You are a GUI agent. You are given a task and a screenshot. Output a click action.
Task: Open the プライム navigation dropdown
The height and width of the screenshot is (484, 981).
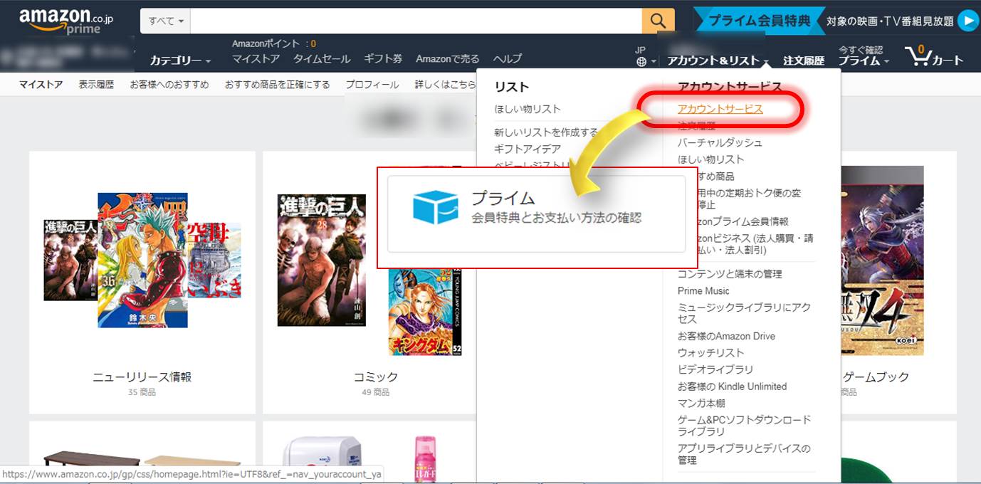[863, 61]
